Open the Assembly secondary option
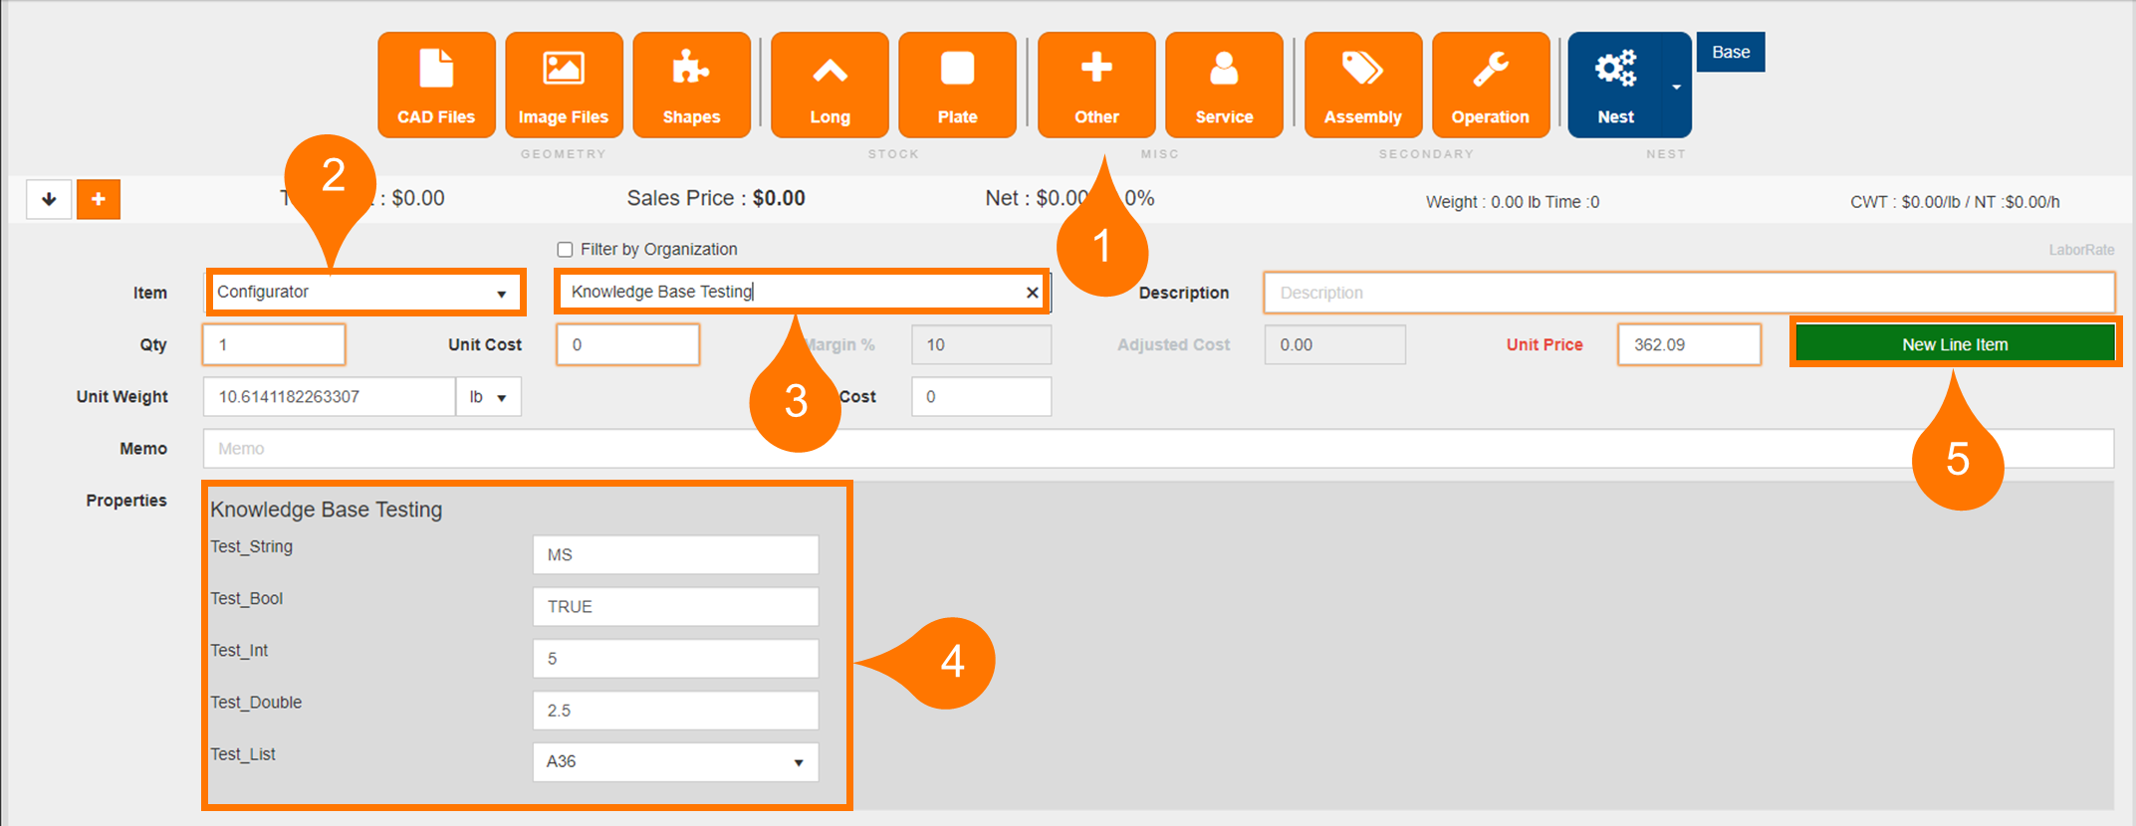 [1362, 86]
